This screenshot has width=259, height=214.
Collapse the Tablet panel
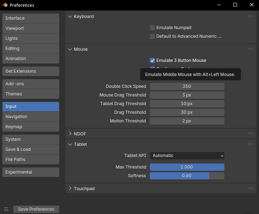pyautogui.click(x=70, y=144)
